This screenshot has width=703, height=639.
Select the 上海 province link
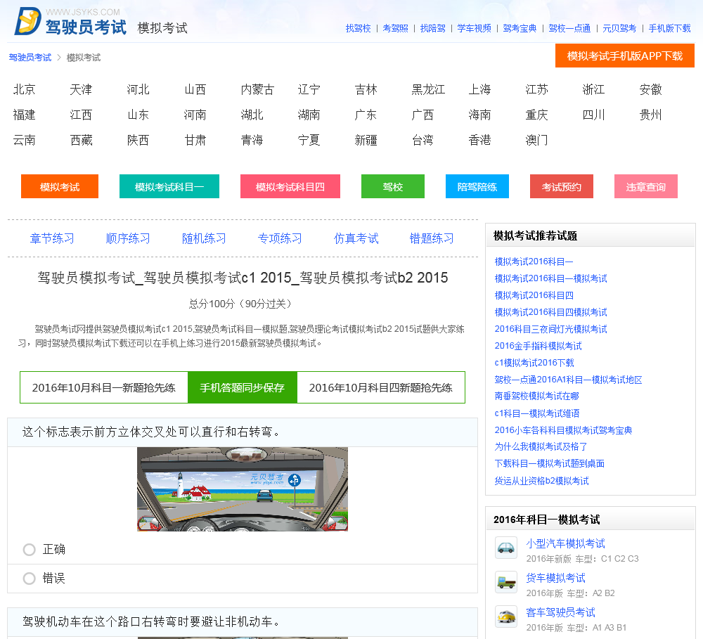point(479,90)
